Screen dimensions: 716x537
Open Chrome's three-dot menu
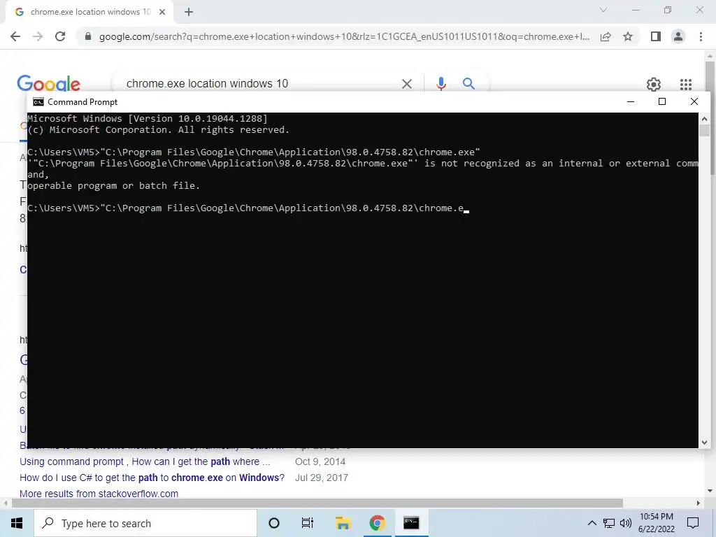[x=701, y=36]
